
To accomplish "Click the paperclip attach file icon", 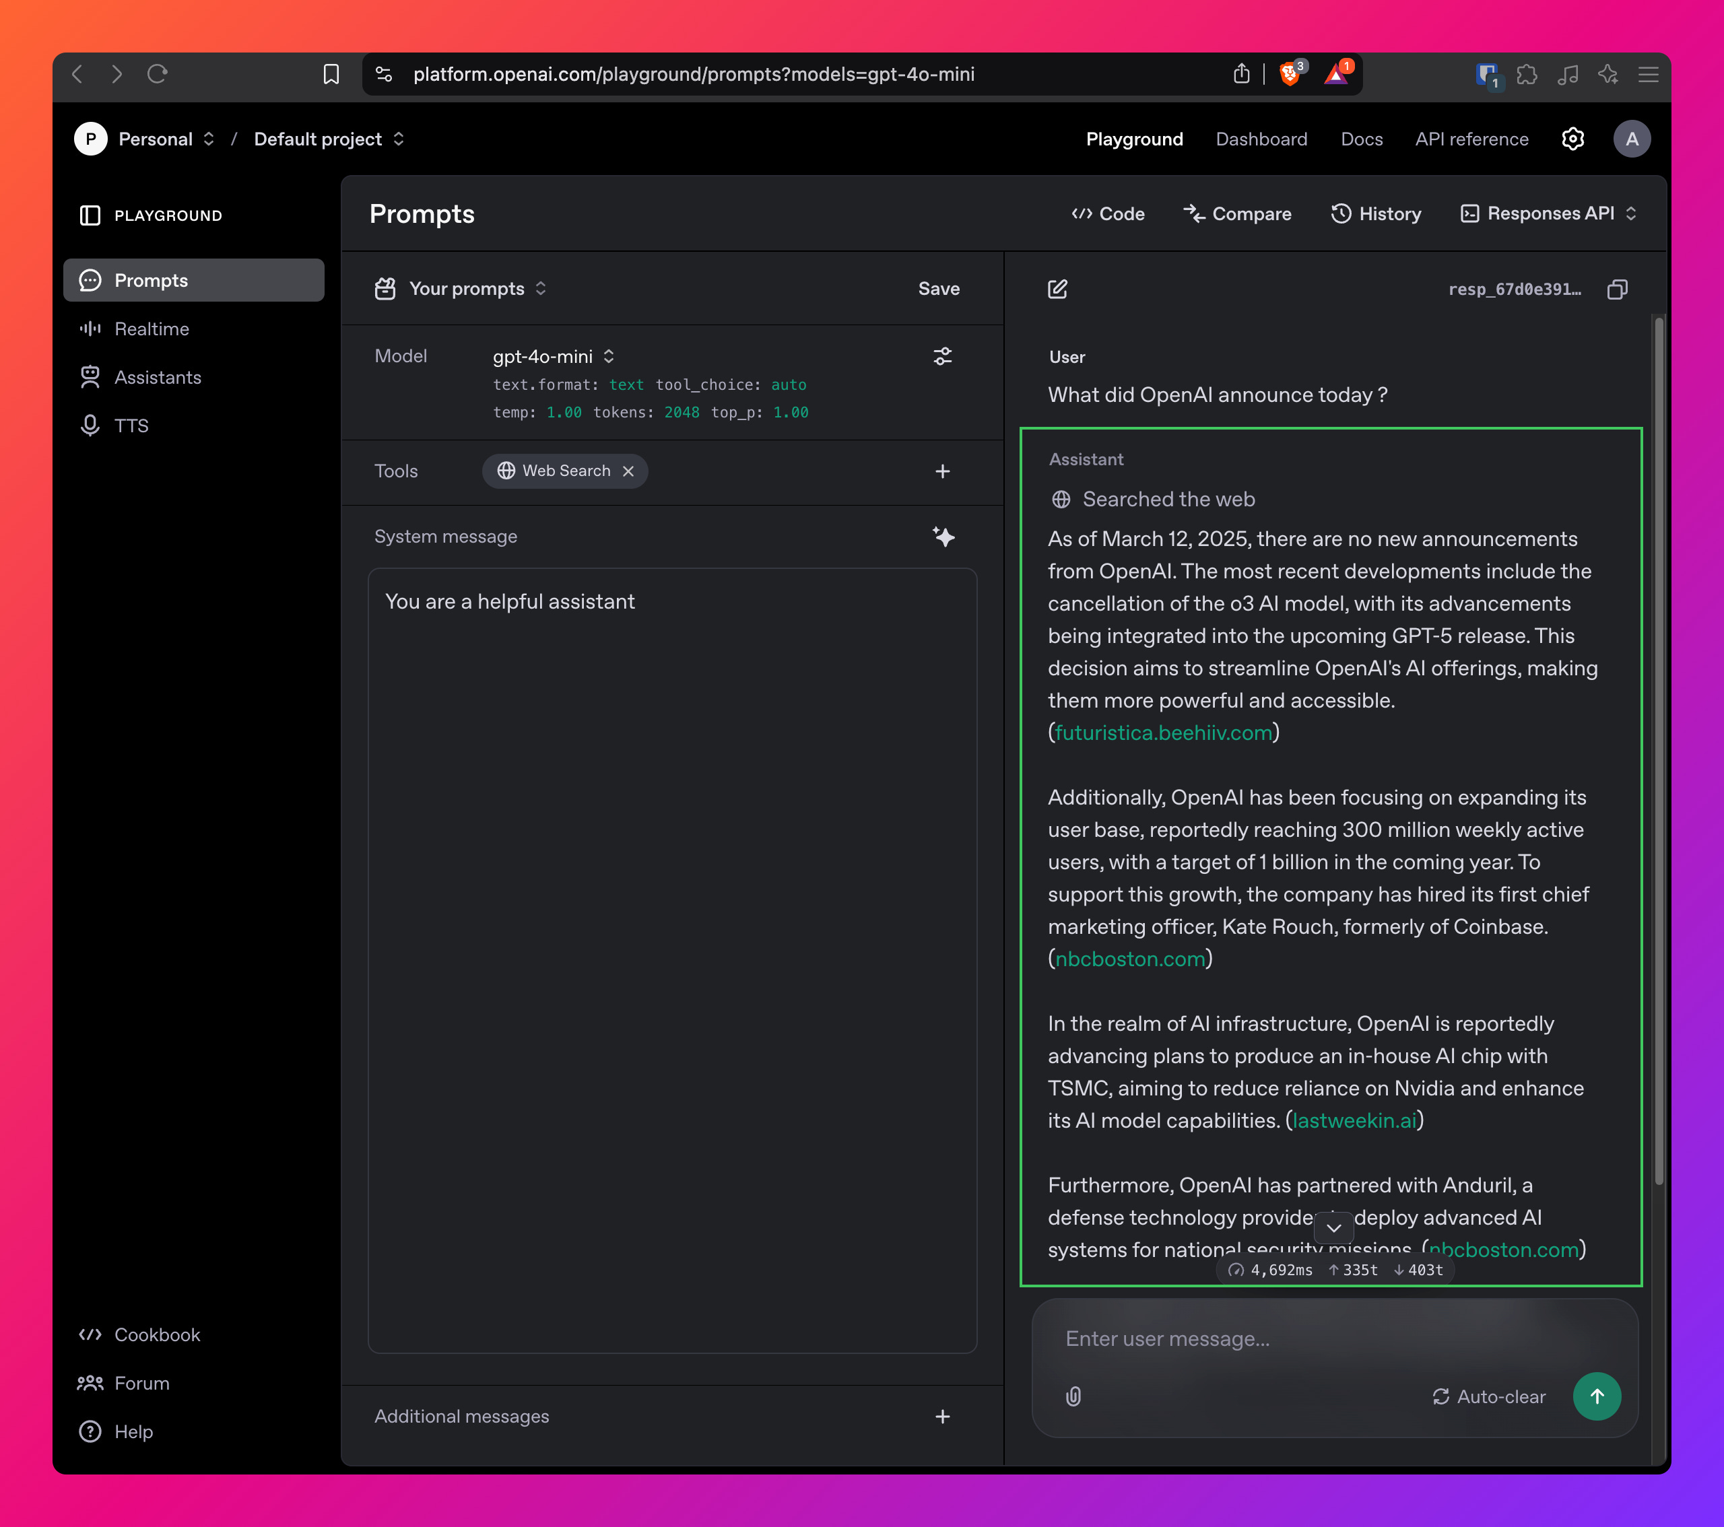I will coord(1073,1396).
